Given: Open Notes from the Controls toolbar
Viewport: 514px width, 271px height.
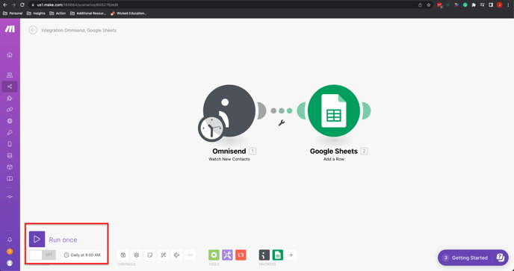Looking at the screenshot, I should click(x=150, y=255).
